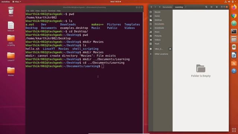Click 'shell_scripting' in terminal ls output
Screen dimensions: 238x134
click(x=85, y=49)
